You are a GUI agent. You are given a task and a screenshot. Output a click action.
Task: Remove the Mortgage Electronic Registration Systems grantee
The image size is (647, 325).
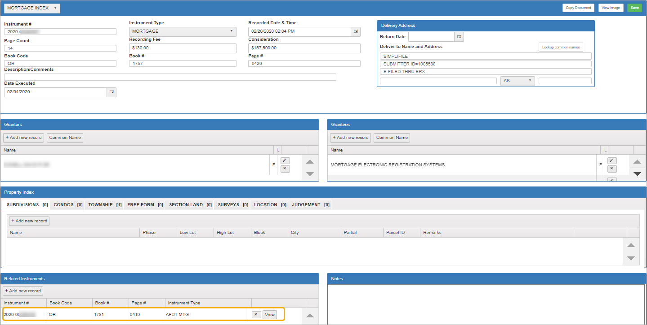(611, 169)
